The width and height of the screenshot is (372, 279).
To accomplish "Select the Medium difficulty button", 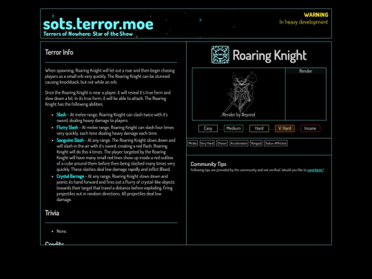I will click(234, 128).
